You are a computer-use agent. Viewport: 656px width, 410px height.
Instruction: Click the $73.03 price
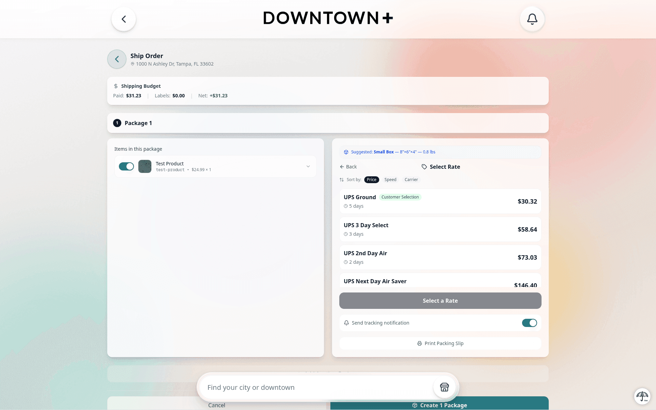click(527, 258)
